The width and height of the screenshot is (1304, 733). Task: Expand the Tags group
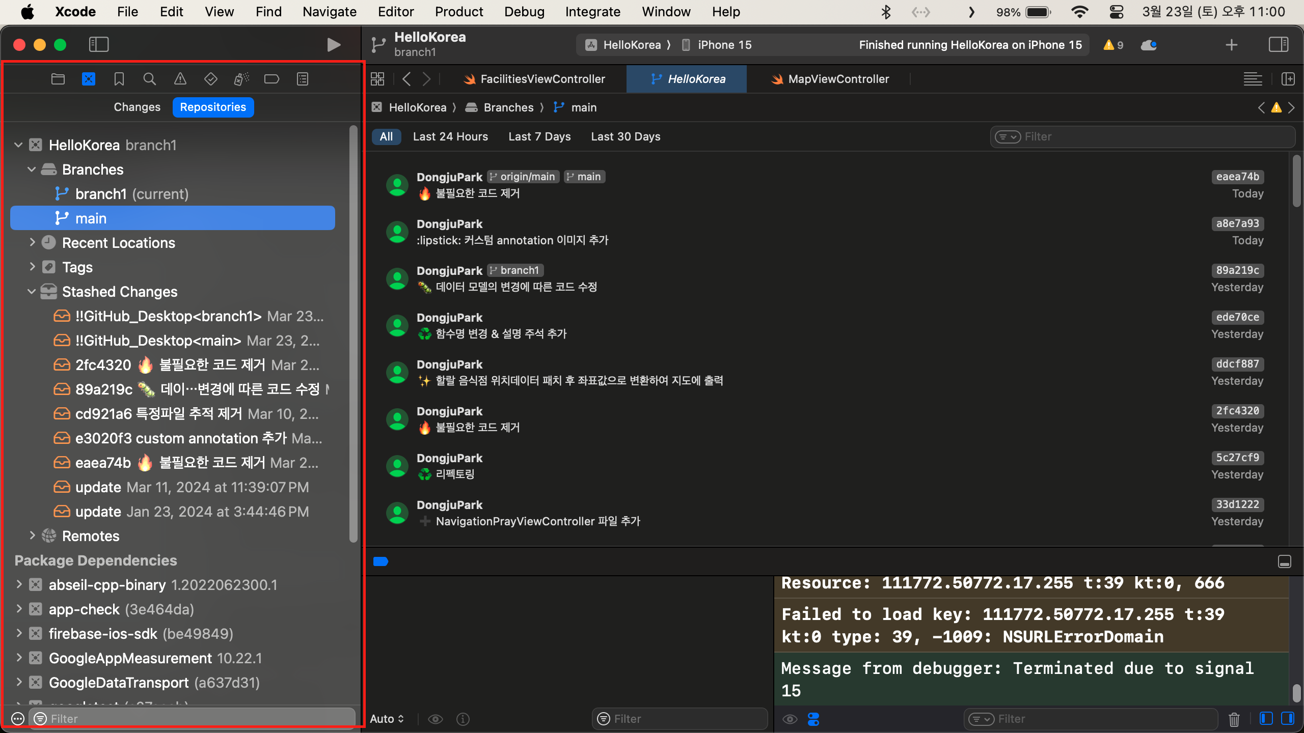point(32,267)
